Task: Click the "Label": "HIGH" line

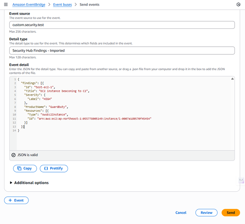Action: click(x=40, y=99)
